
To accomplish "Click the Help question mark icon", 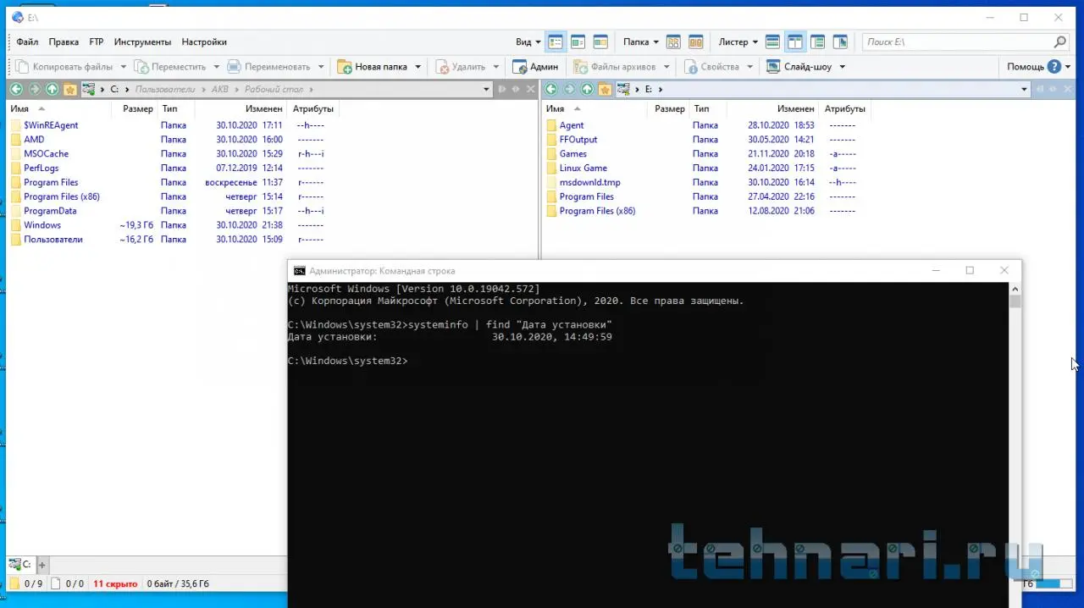I will click(1054, 67).
